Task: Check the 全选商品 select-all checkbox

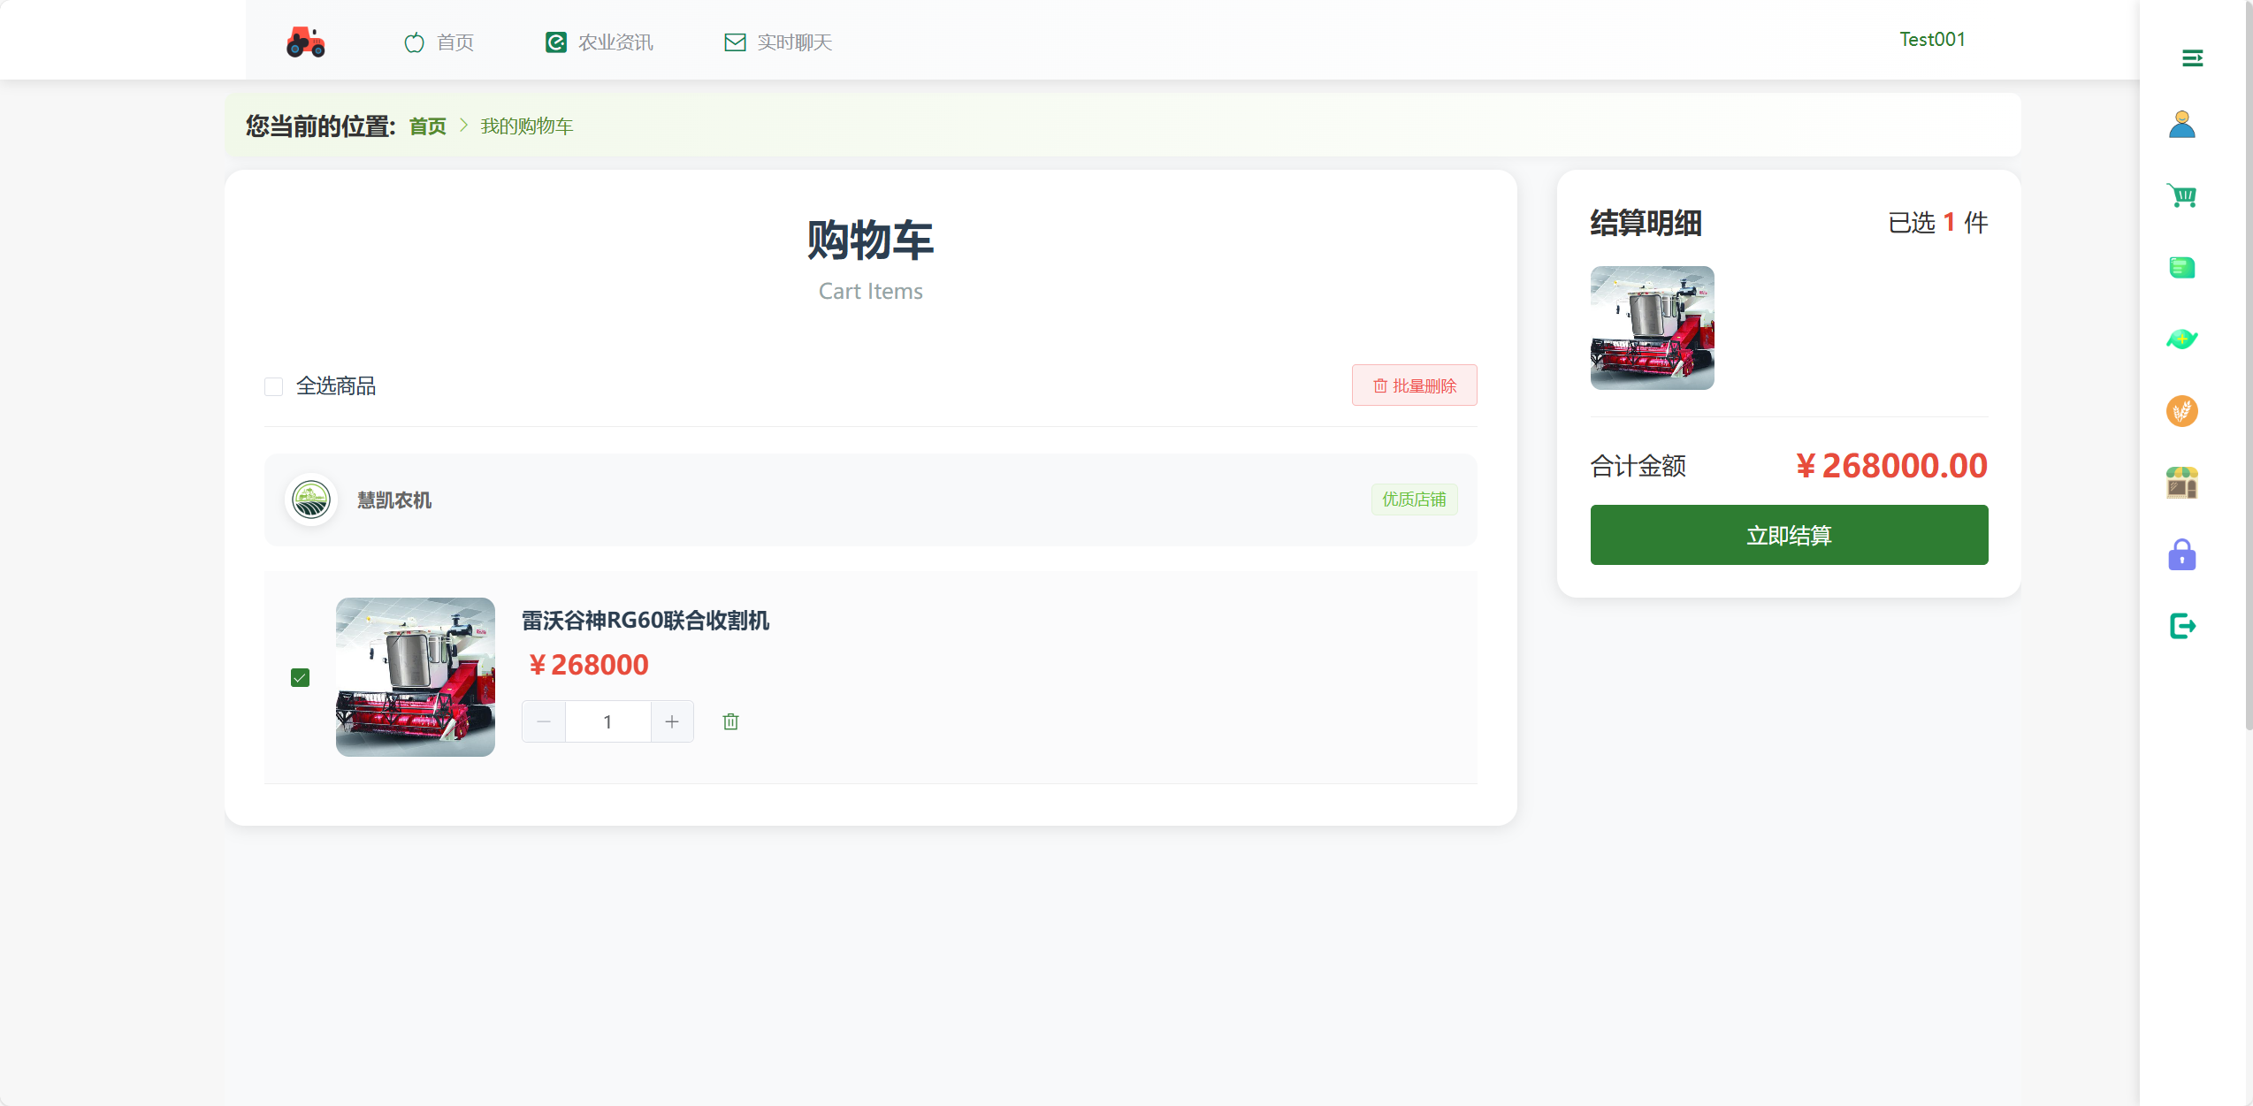Action: coord(274,386)
